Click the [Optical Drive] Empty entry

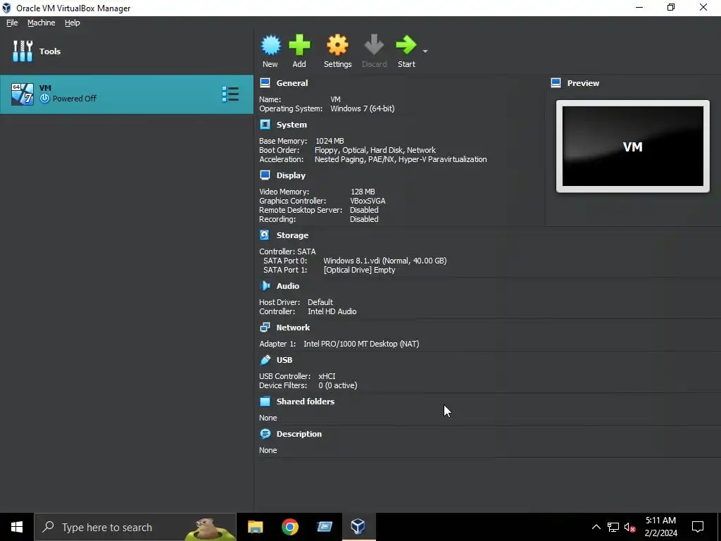(x=359, y=270)
